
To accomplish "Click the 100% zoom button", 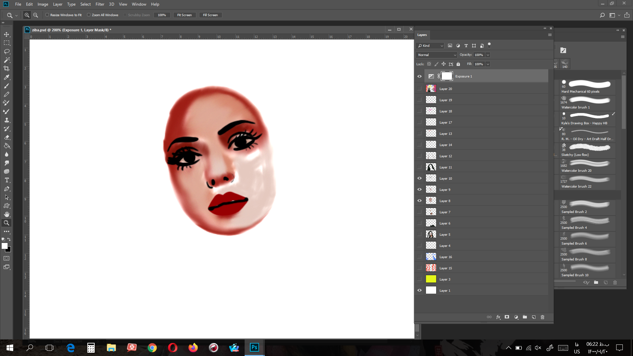I will tap(162, 15).
